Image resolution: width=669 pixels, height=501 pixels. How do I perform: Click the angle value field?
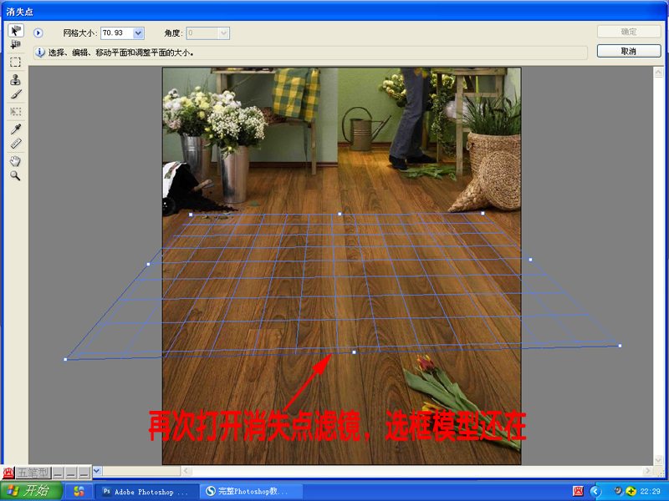pyautogui.click(x=202, y=33)
